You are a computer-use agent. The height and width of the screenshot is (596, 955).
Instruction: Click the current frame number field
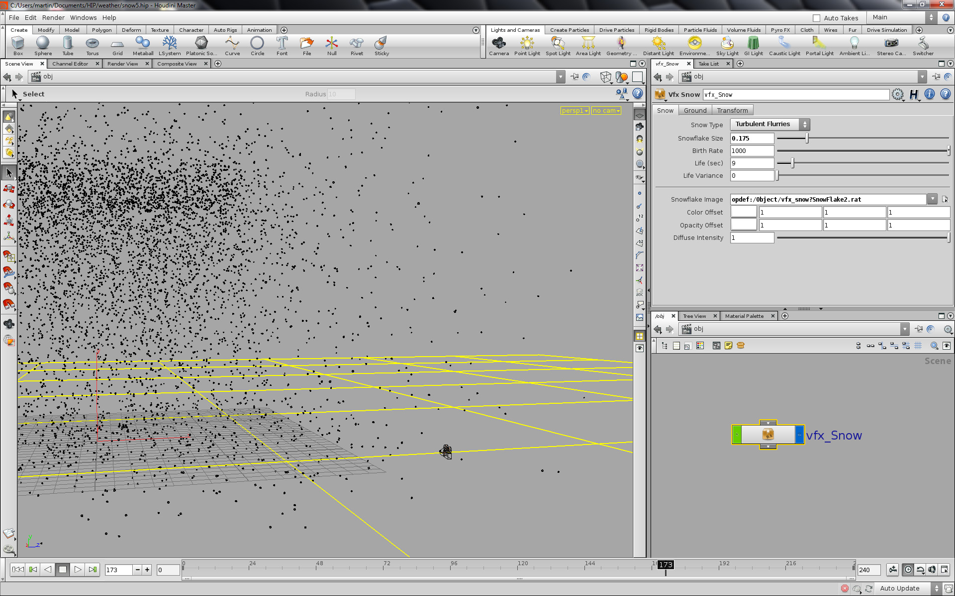click(118, 570)
